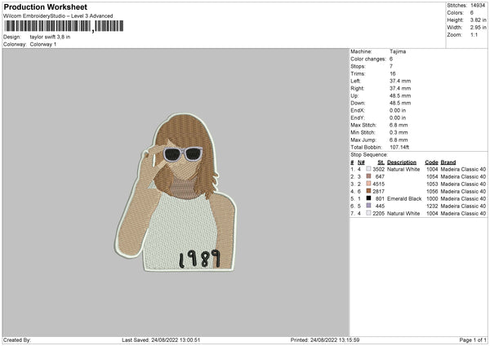
Task: Click the design name 'taylor swift 3,8 in'
Action: click(50, 37)
